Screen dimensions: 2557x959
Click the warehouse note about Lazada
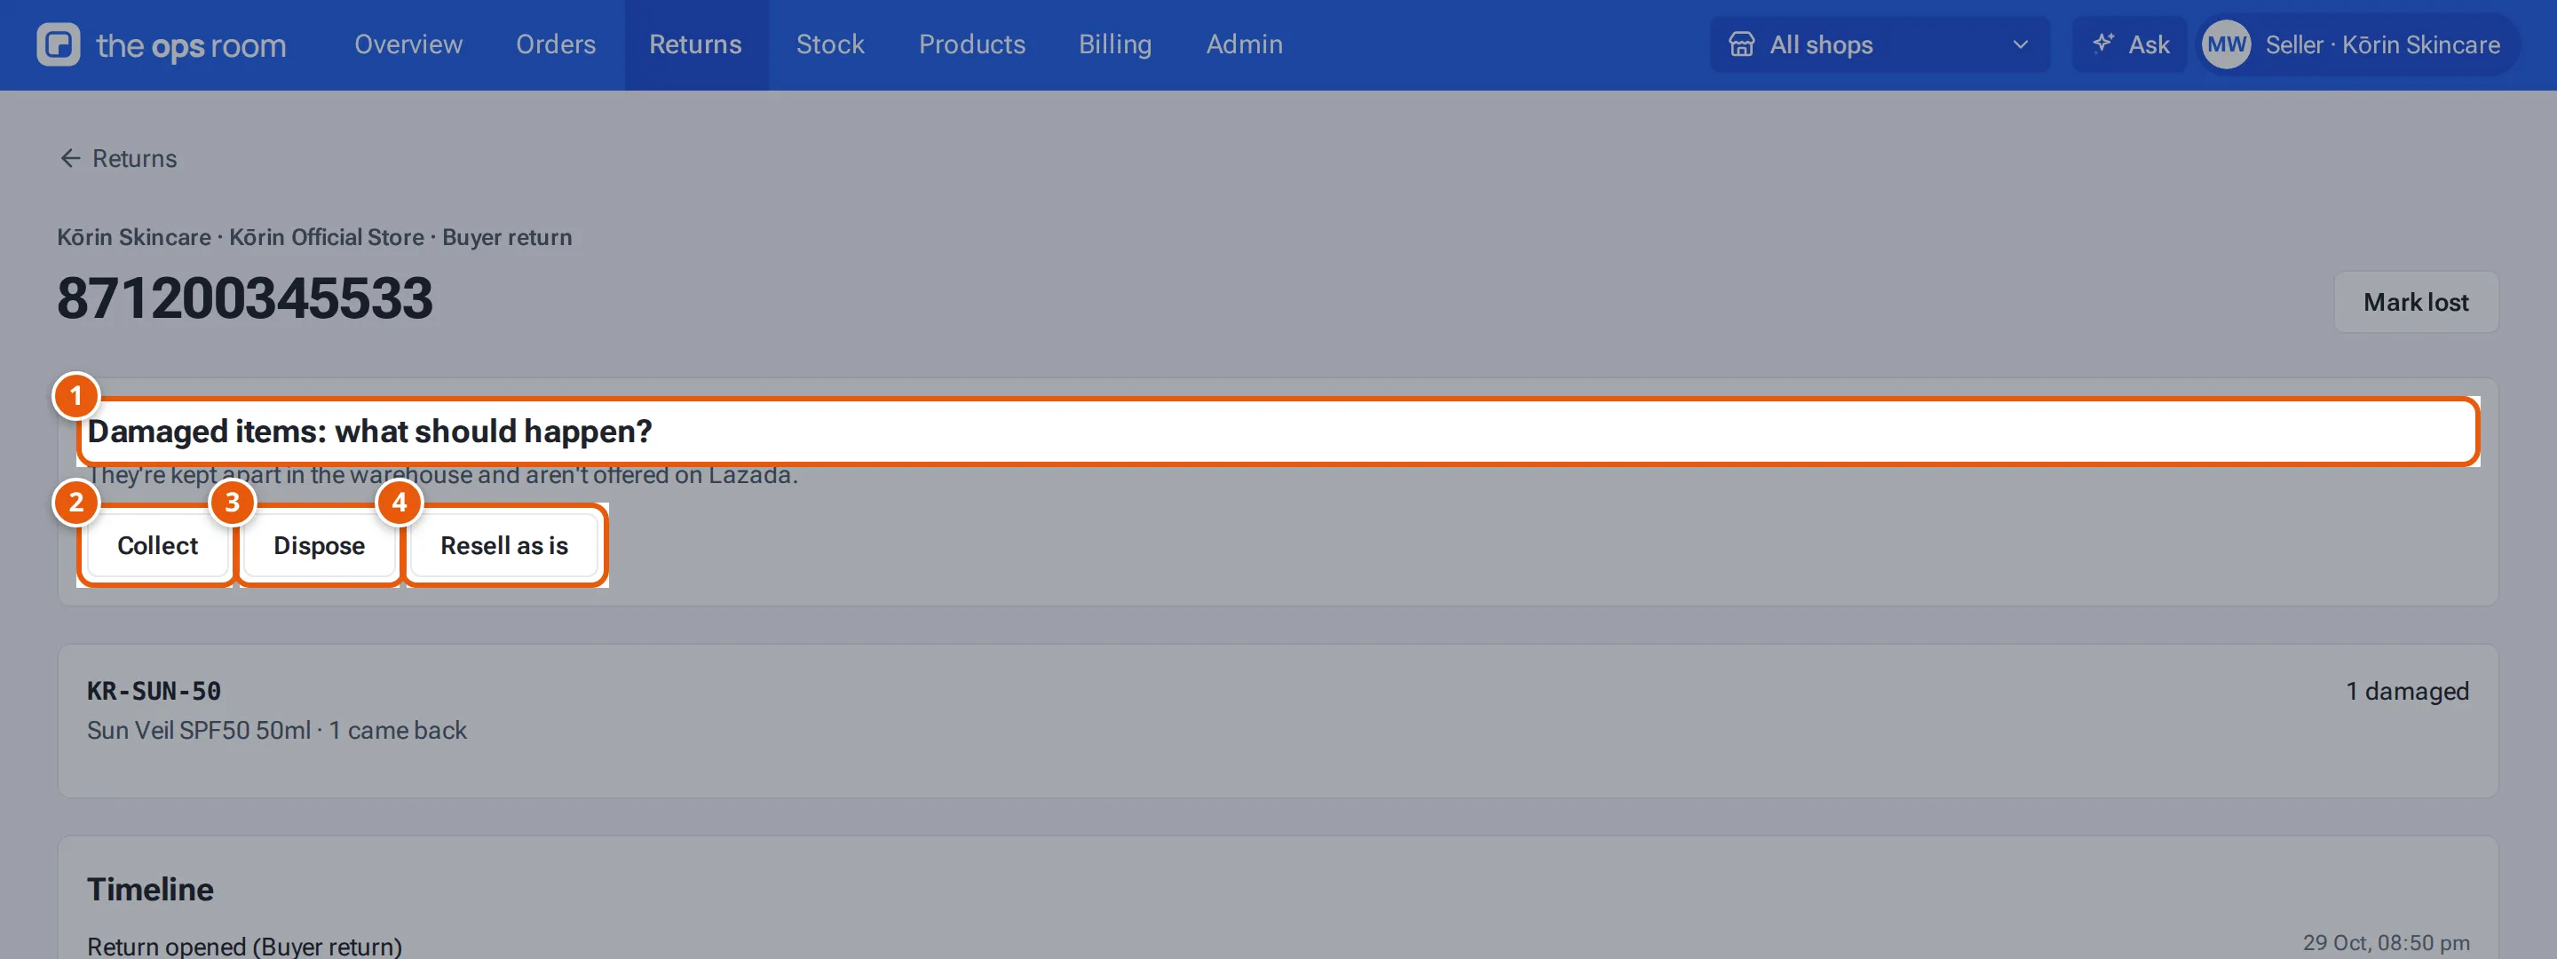point(443,474)
